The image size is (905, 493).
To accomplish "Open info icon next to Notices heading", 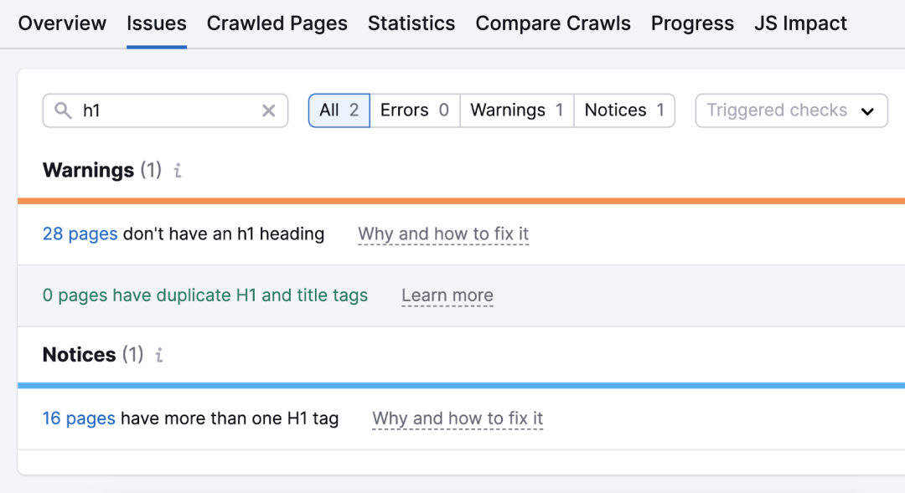I will tap(159, 355).
